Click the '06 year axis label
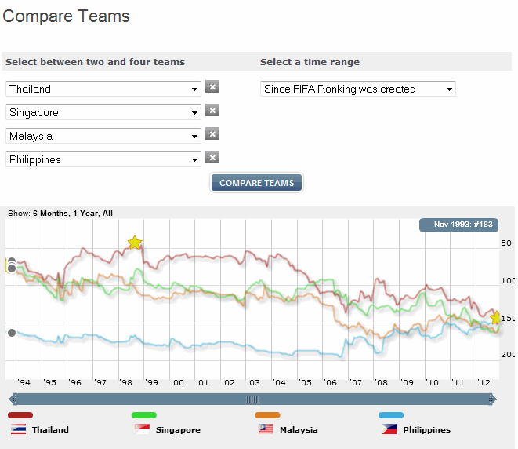This screenshot has width=518, height=449. [329, 382]
